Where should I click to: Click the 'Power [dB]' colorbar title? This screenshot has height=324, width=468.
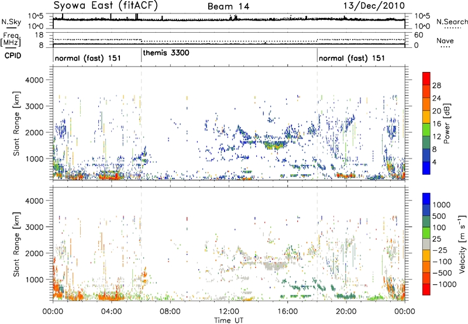click(446, 123)
